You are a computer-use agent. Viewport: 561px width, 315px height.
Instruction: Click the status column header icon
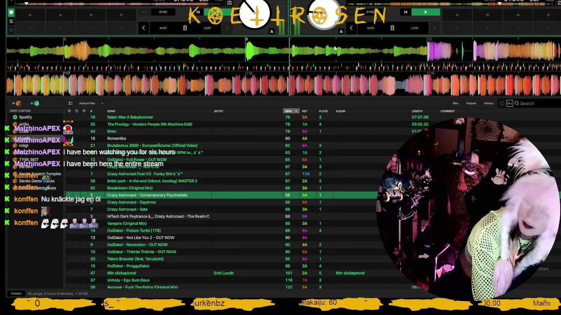[x=69, y=111]
